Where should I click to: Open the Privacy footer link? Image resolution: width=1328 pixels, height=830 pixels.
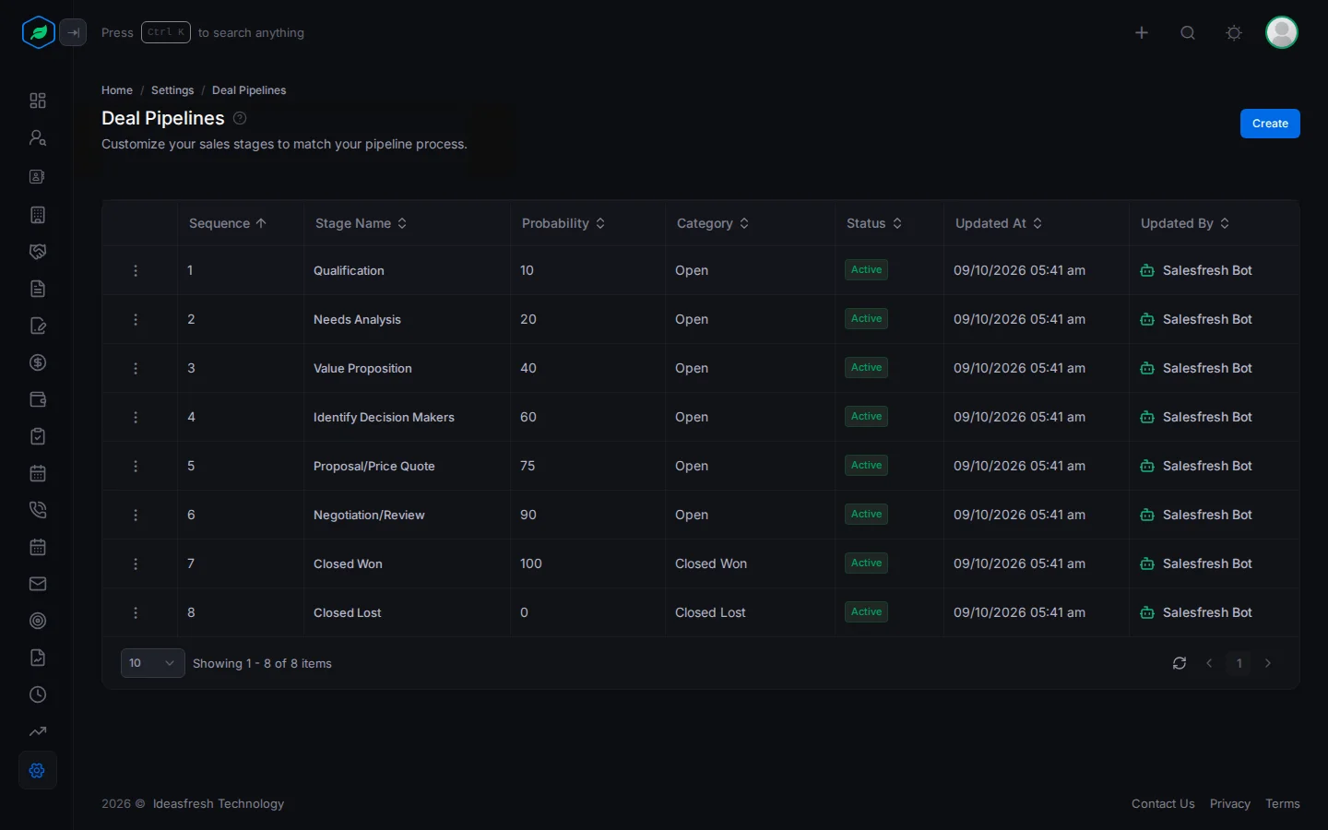[1230, 804]
